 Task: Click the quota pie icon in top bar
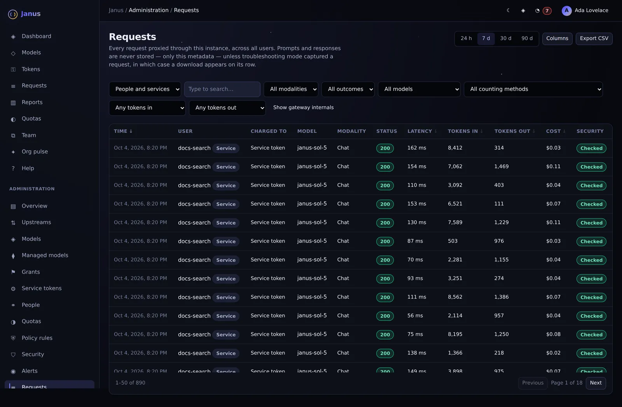[x=537, y=11]
